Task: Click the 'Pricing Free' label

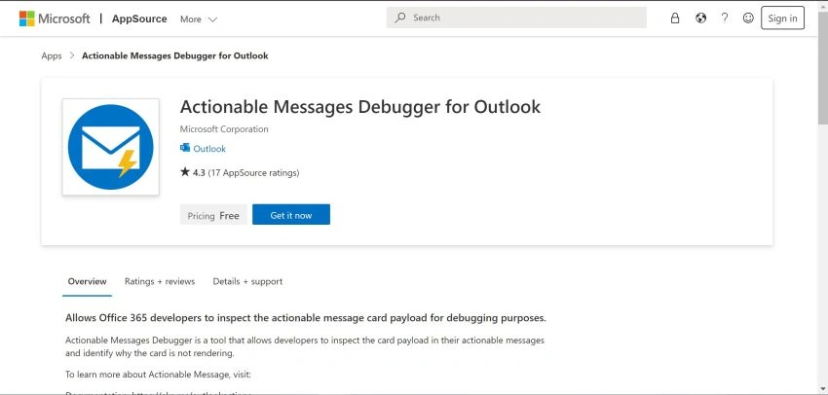Action: click(x=213, y=215)
